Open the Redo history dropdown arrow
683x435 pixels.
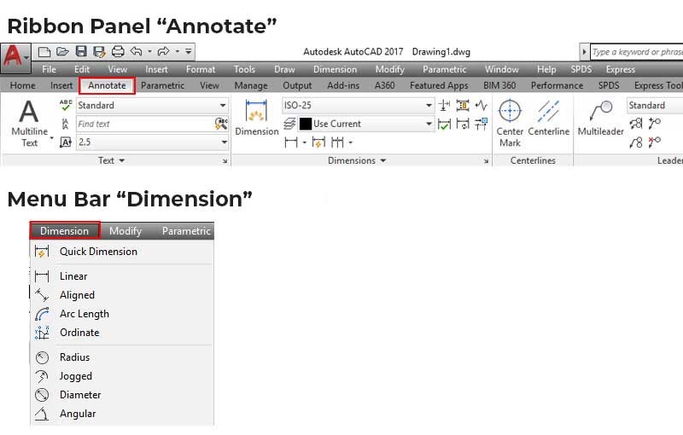tap(178, 51)
